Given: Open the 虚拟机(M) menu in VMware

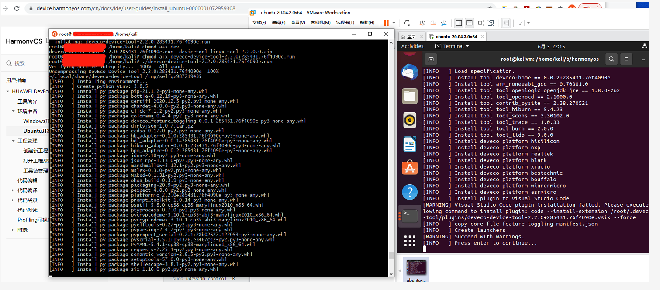Looking at the screenshot, I should 320,23.
